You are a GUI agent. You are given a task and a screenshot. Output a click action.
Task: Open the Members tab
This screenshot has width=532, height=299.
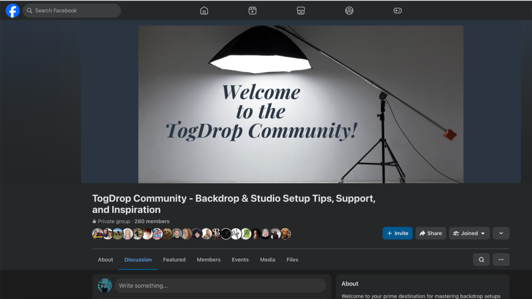tap(209, 260)
